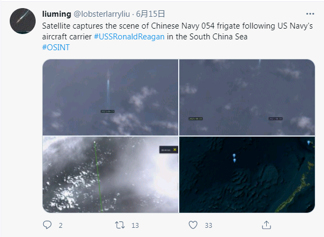Click the reply speech bubble icon
Screen dimensions: 324x237
(x=47, y=225)
